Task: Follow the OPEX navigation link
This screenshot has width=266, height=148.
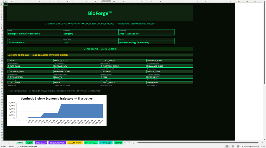Action: (x=123, y=77)
